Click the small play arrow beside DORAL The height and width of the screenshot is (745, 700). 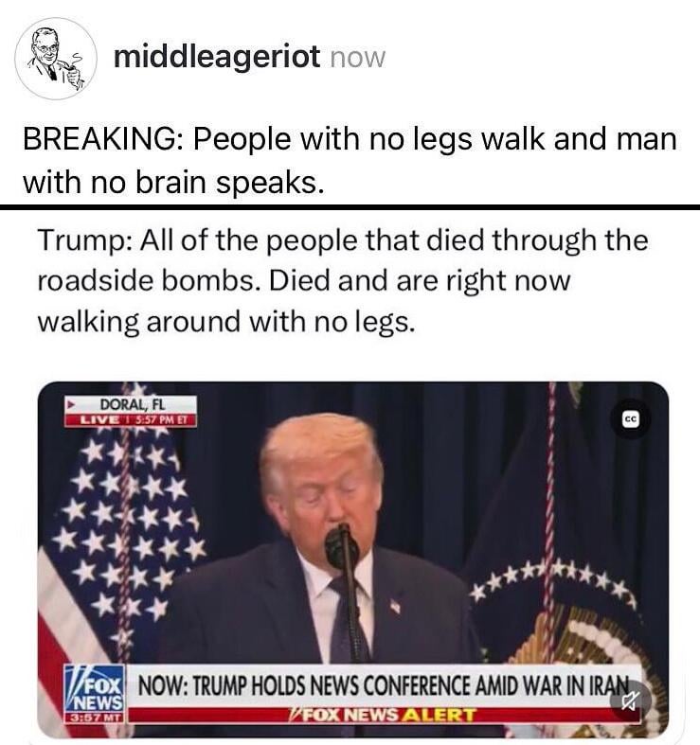[x=72, y=406]
